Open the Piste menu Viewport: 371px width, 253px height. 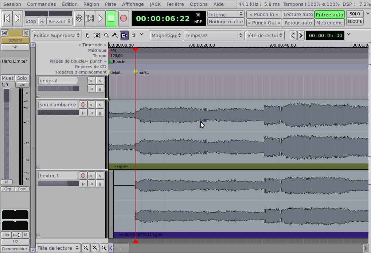110,4
